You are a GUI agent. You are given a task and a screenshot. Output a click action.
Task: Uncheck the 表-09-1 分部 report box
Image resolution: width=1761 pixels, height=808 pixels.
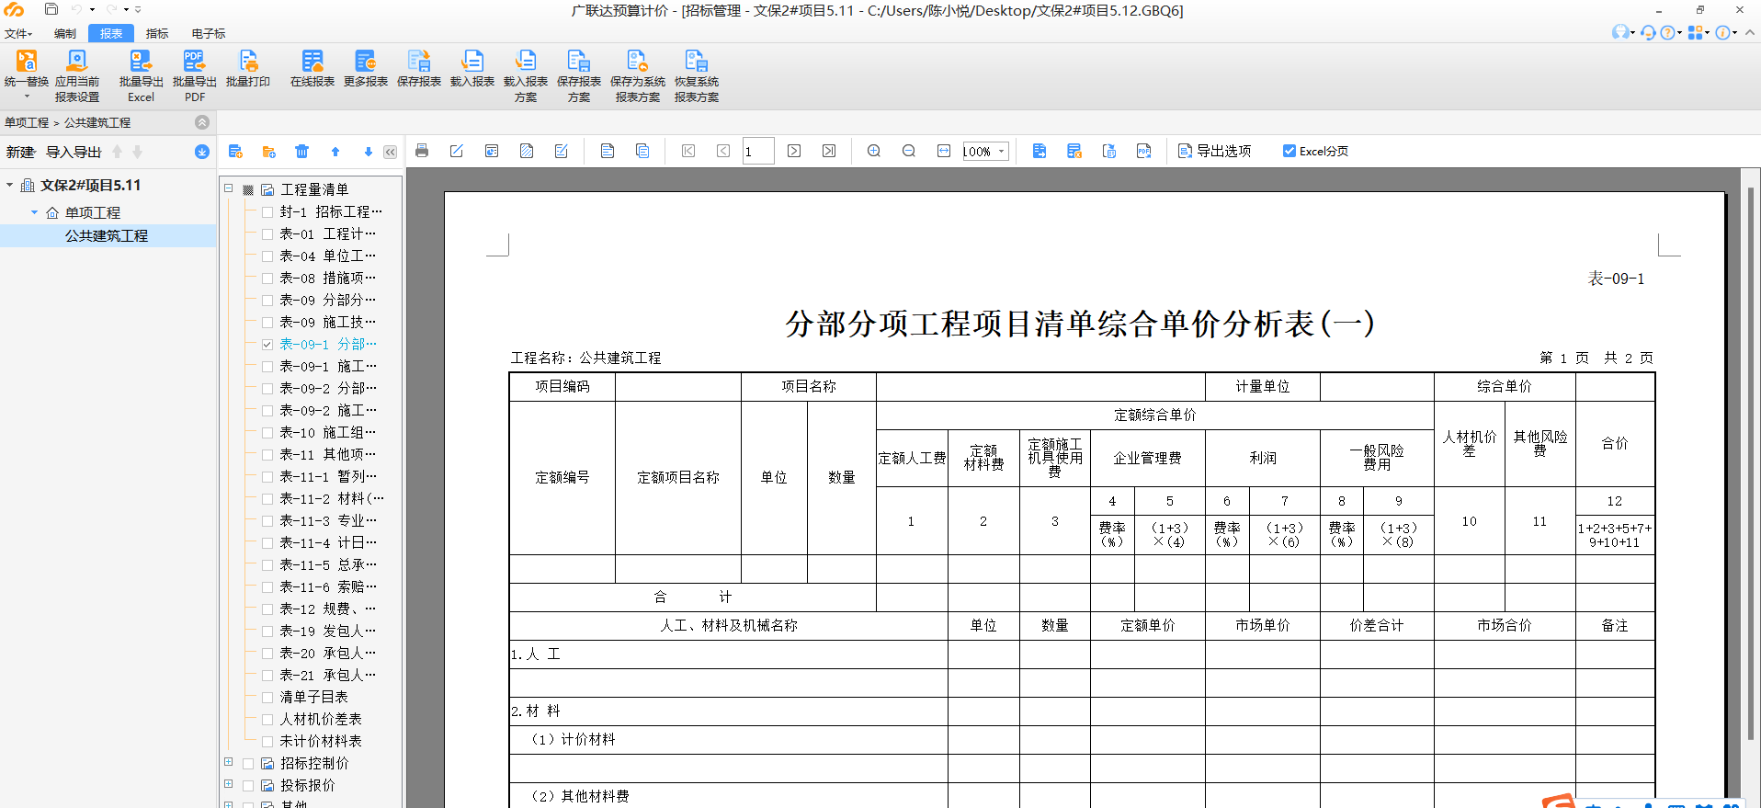click(x=267, y=344)
